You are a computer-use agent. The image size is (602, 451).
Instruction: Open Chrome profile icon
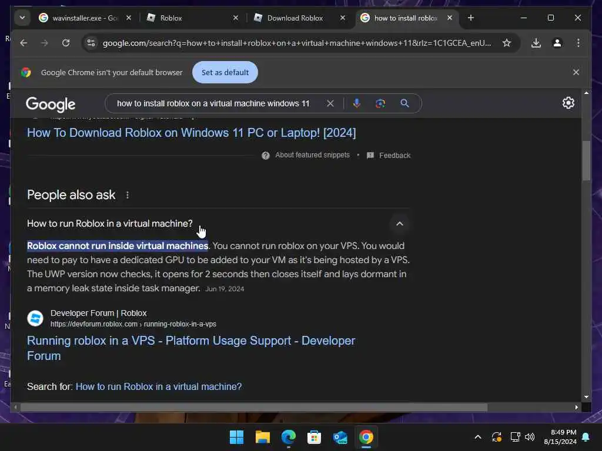(557, 43)
